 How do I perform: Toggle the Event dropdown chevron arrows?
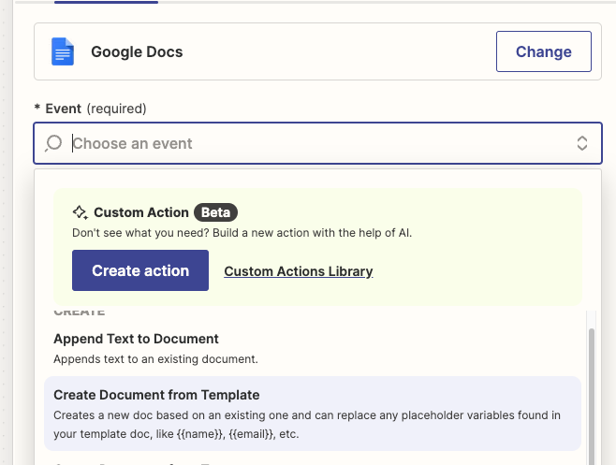[581, 143]
